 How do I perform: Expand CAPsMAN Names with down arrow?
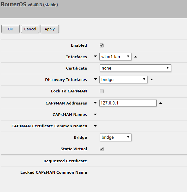(x=95, y=115)
